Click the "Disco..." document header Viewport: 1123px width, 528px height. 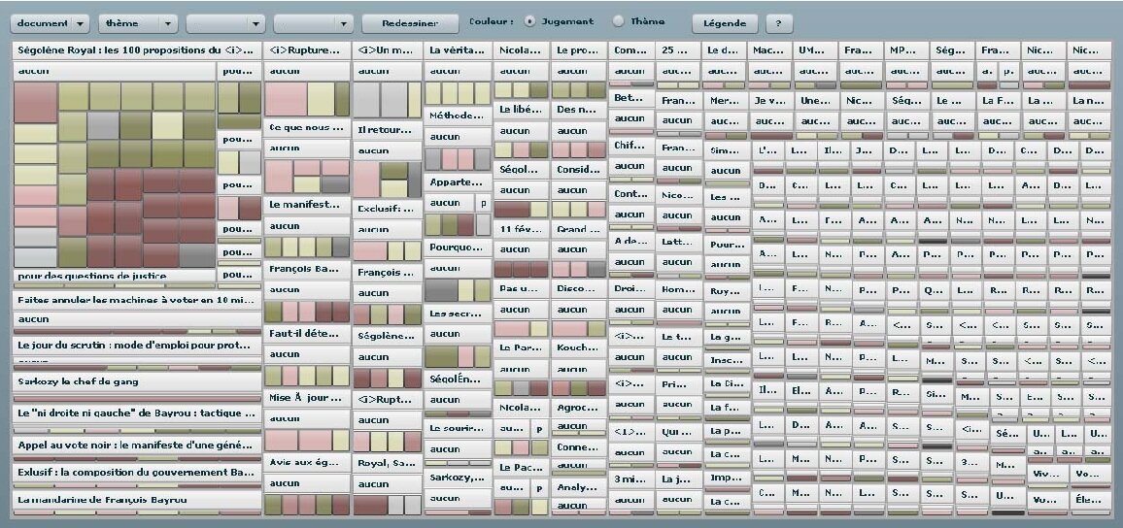pos(579,289)
